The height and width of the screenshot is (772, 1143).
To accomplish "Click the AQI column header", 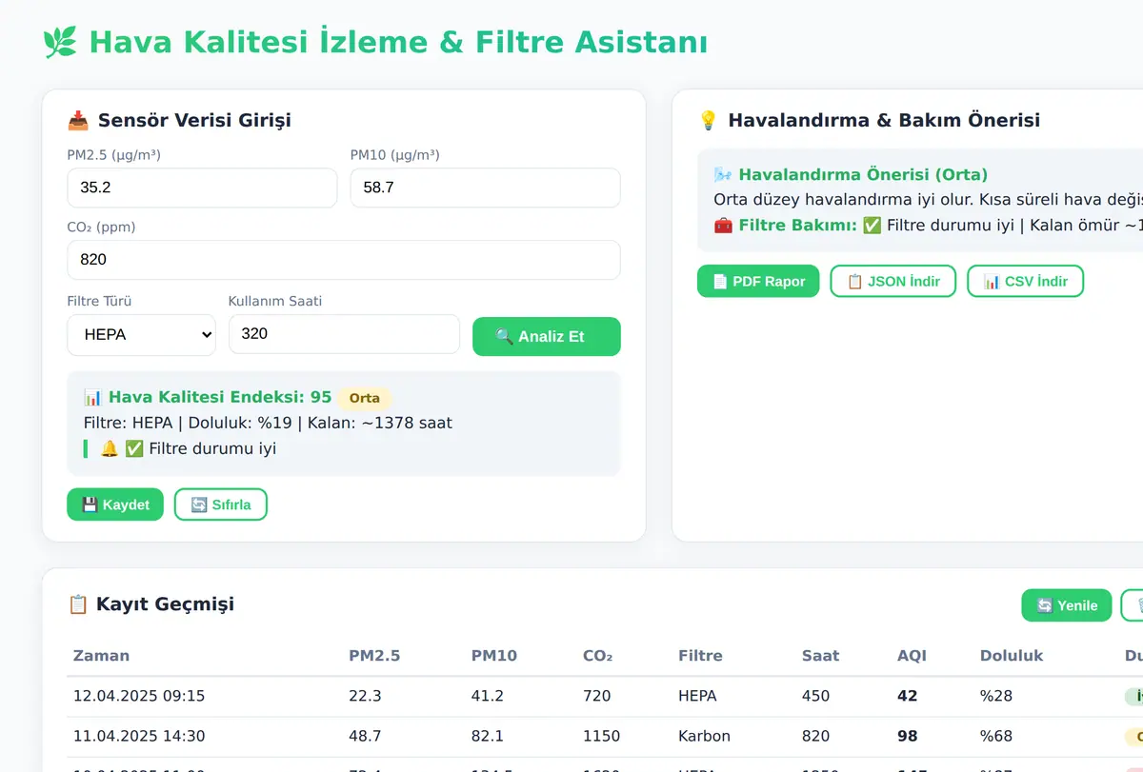I will [912, 656].
